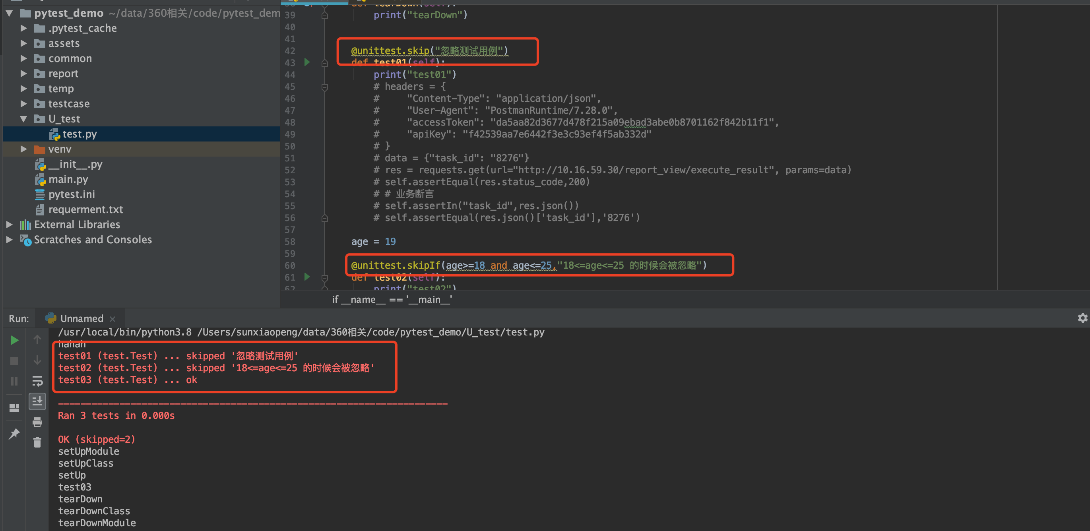Open Run panel settings gear

pyautogui.click(x=1082, y=318)
